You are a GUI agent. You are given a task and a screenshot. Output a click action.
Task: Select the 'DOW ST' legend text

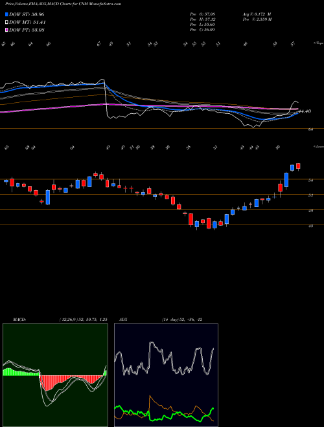[x=27, y=14]
